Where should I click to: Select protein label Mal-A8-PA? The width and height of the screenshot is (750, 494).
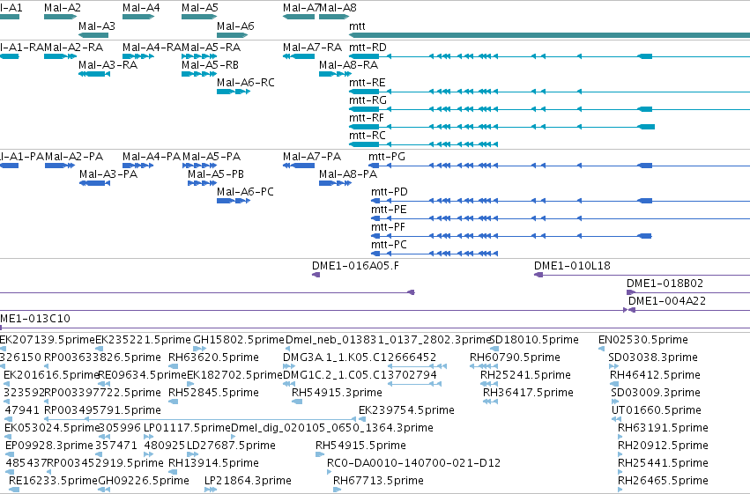[x=348, y=174]
